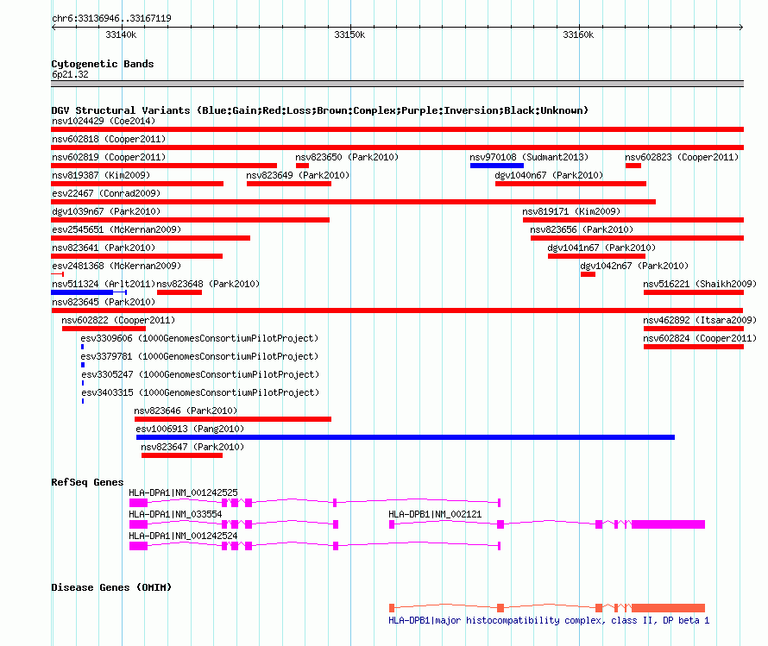Click the nsv602819 (Cooper2011) label

tap(109, 157)
